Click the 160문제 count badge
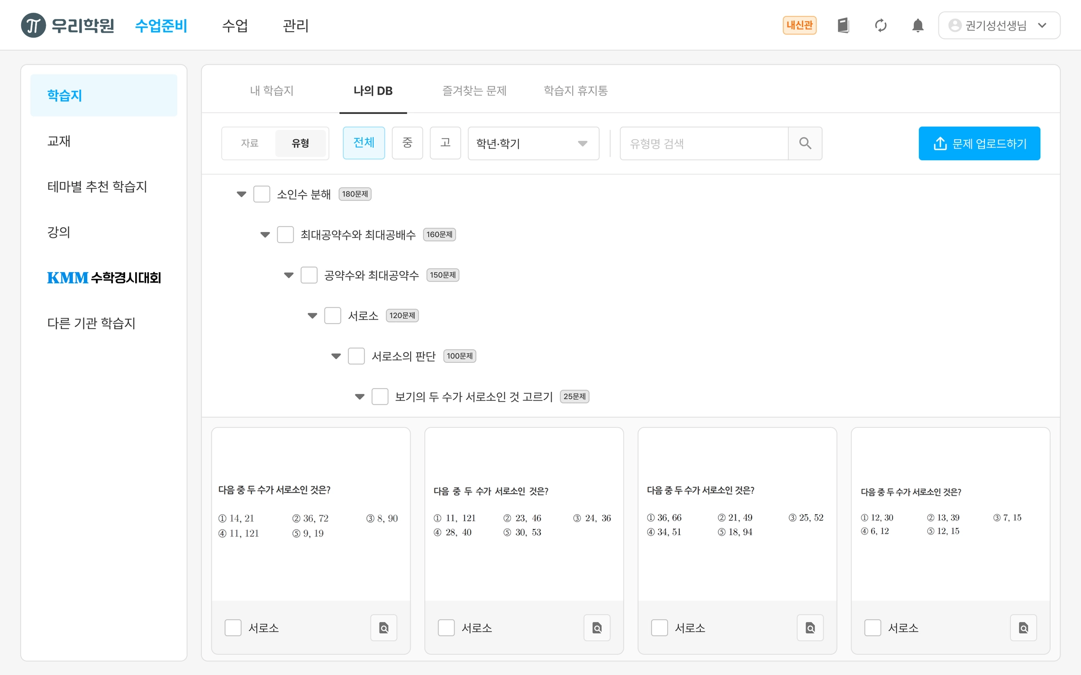The width and height of the screenshot is (1081, 675). [x=440, y=235]
